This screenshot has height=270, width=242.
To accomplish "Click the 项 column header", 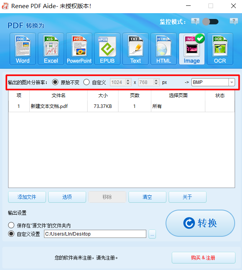I will click(x=19, y=96).
